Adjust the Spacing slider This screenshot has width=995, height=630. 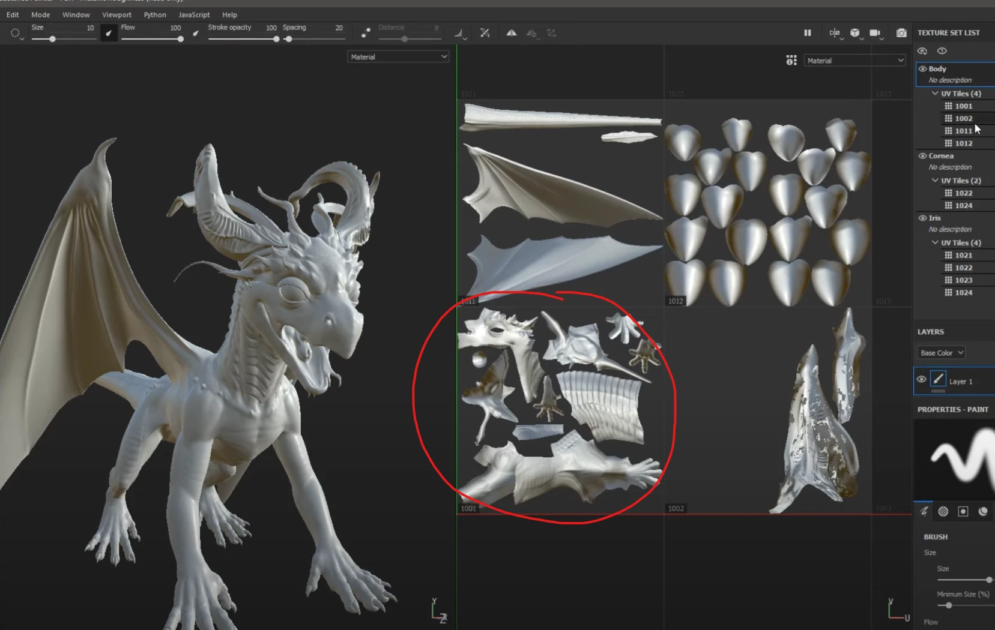[314, 39]
